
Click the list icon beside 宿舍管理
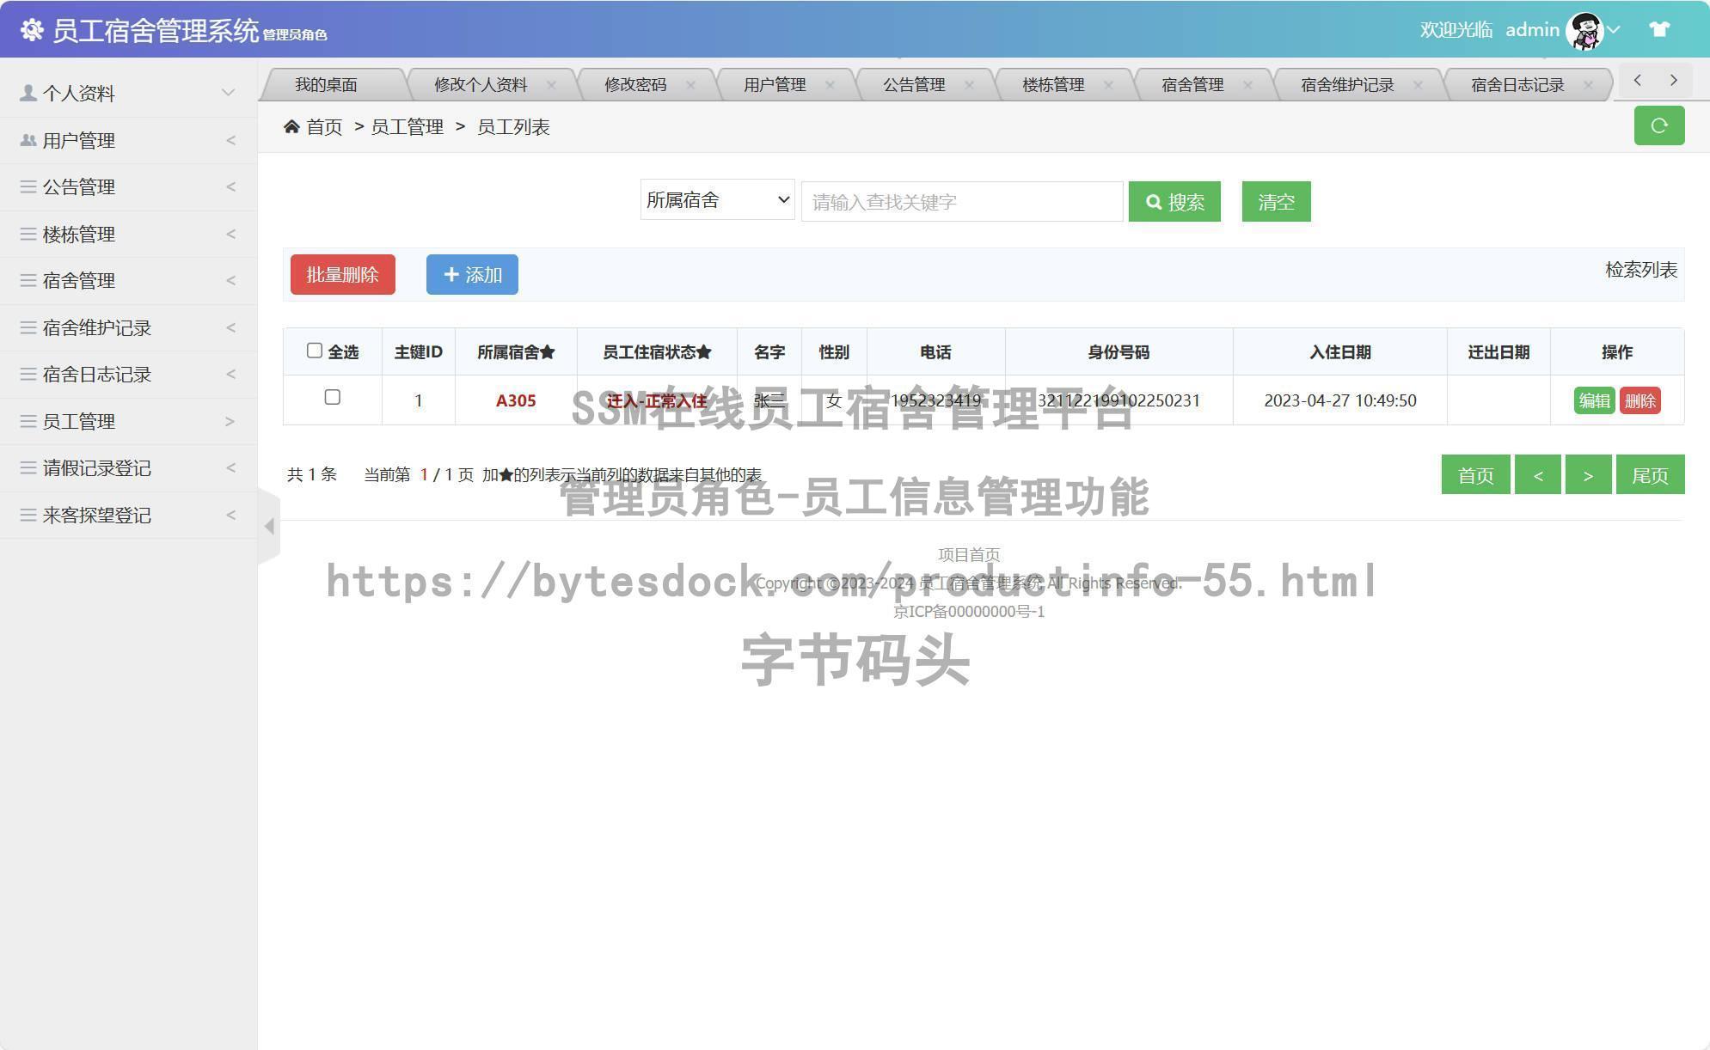[x=28, y=280]
